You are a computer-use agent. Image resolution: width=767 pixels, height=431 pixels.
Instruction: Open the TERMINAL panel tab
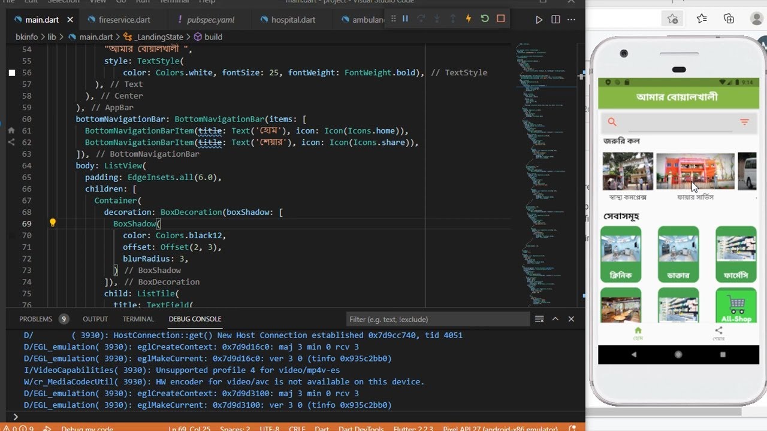pos(138,319)
